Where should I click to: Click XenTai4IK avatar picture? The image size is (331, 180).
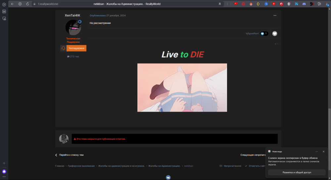(73, 27)
